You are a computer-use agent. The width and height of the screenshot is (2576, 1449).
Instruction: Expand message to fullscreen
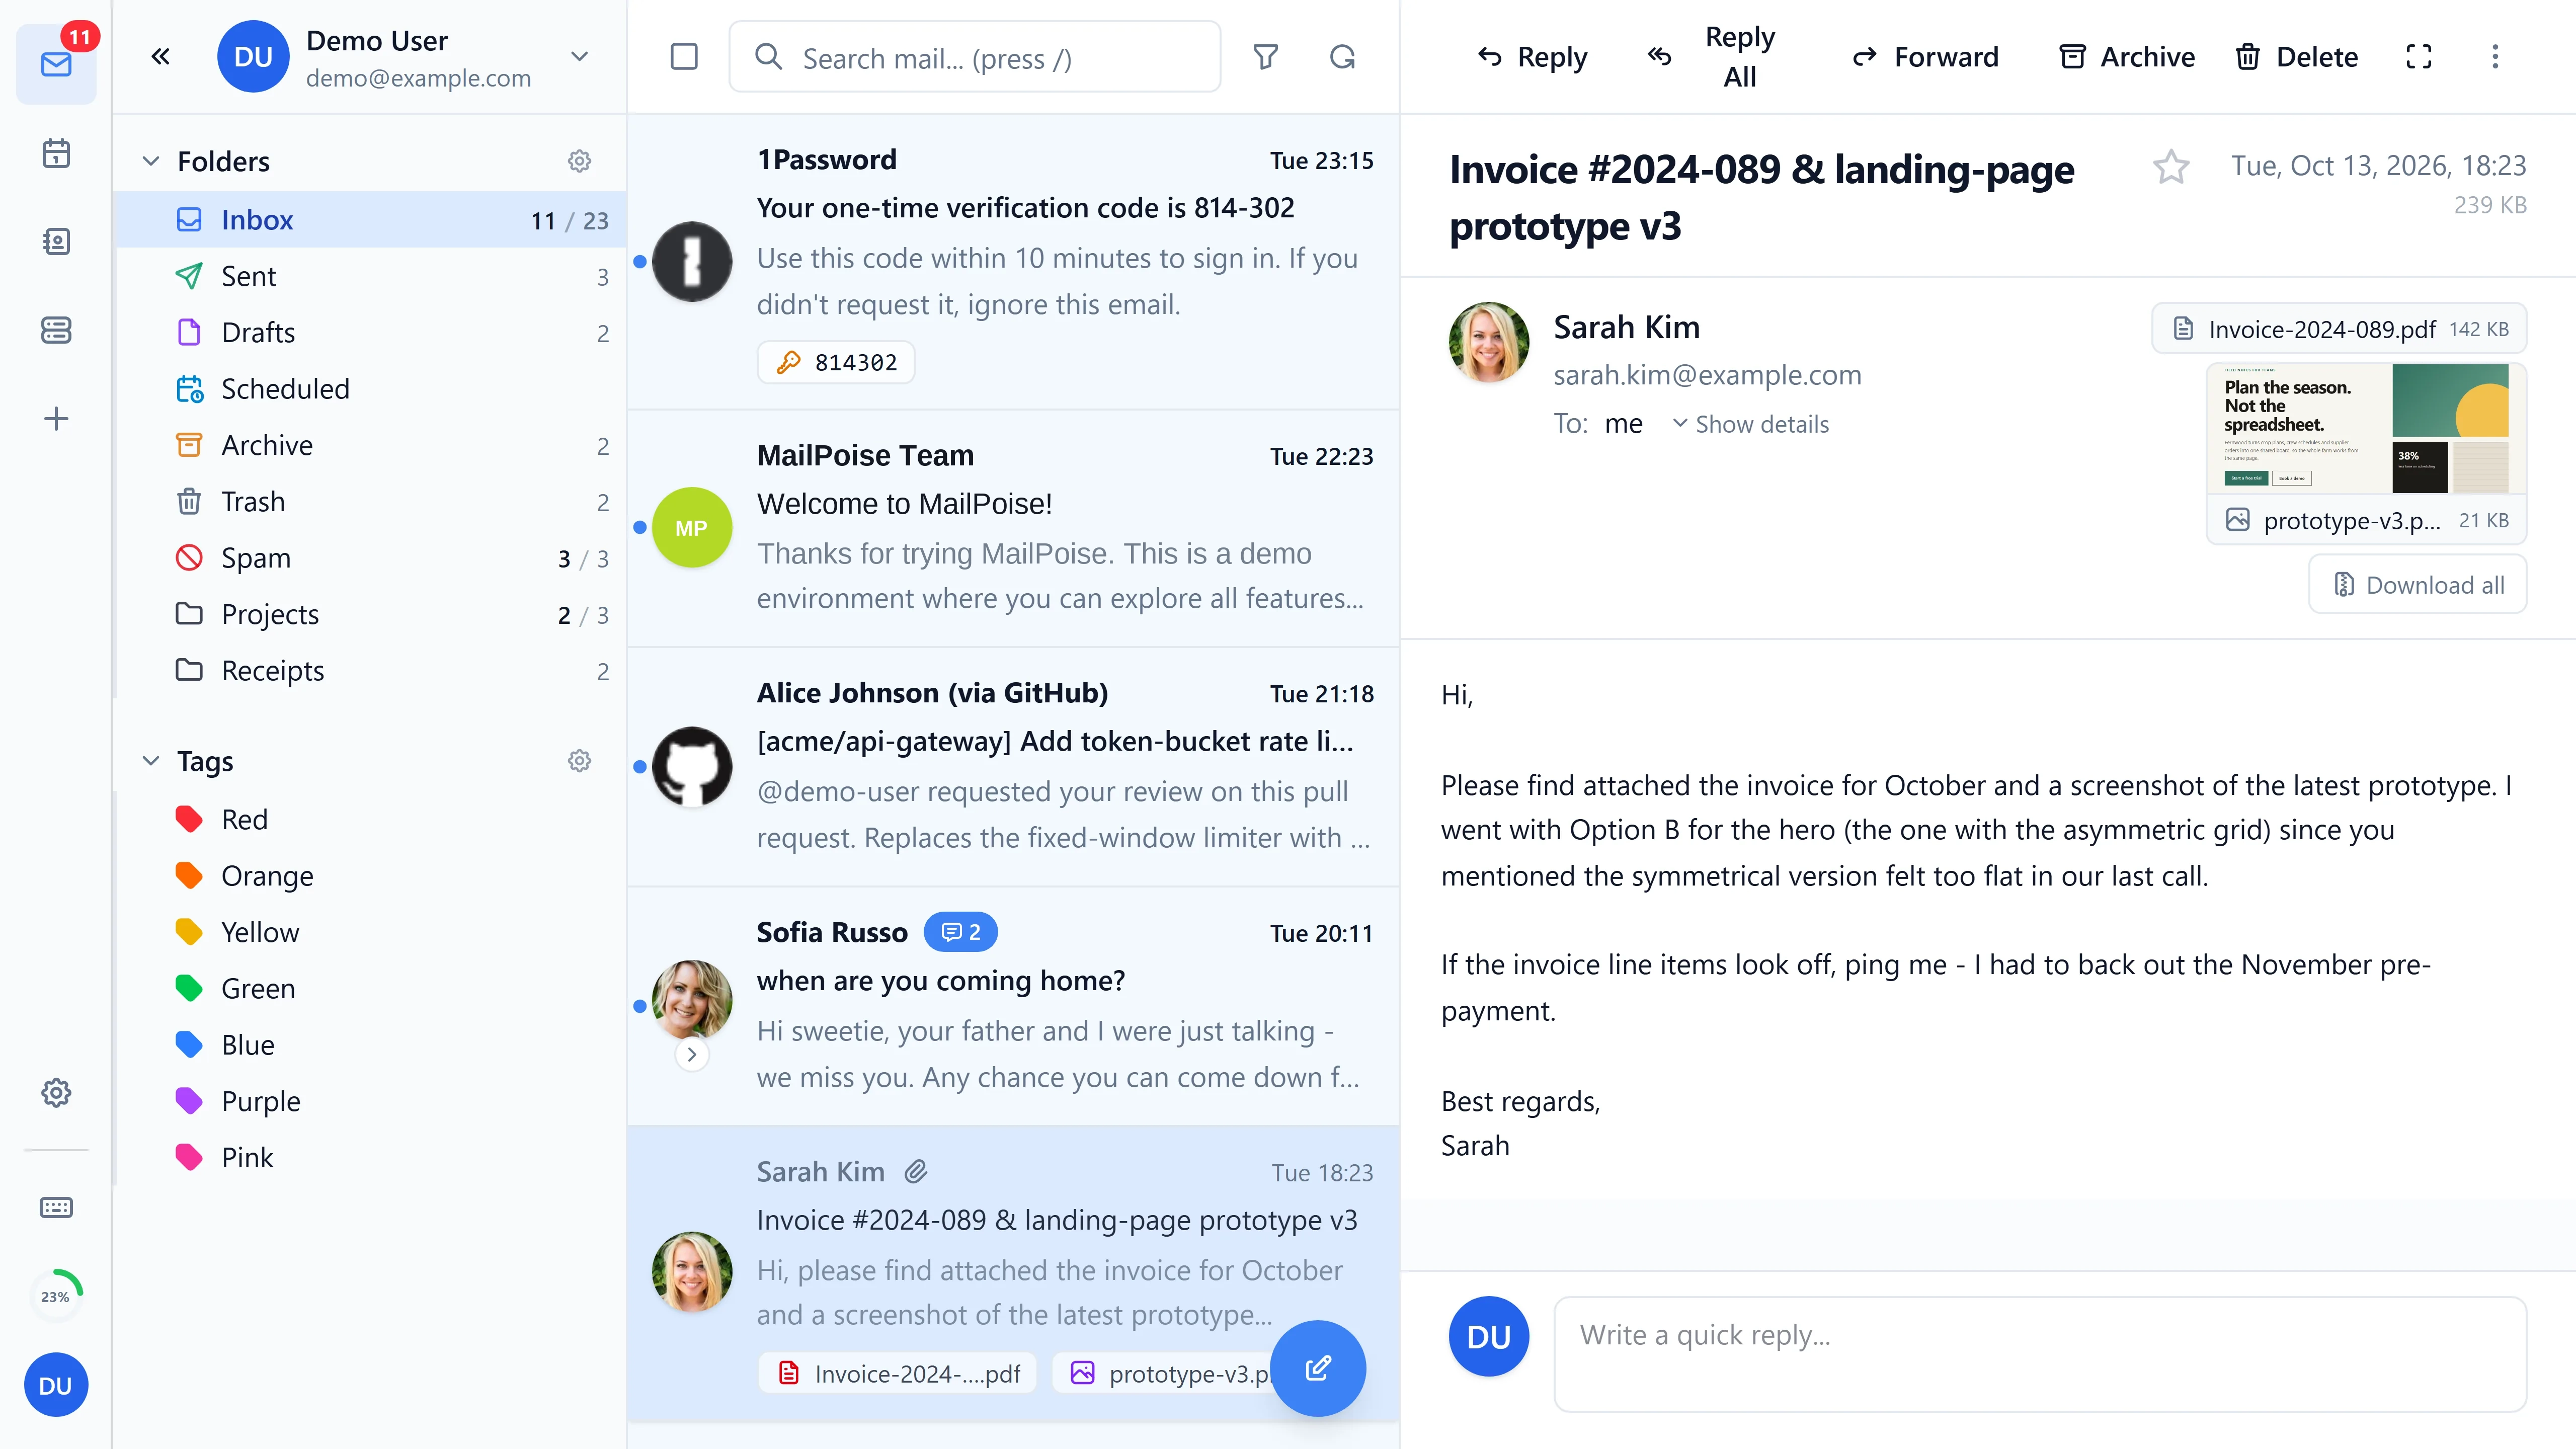click(2419, 57)
